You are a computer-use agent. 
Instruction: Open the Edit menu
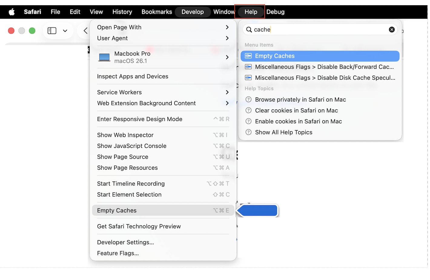click(x=75, y=12)
